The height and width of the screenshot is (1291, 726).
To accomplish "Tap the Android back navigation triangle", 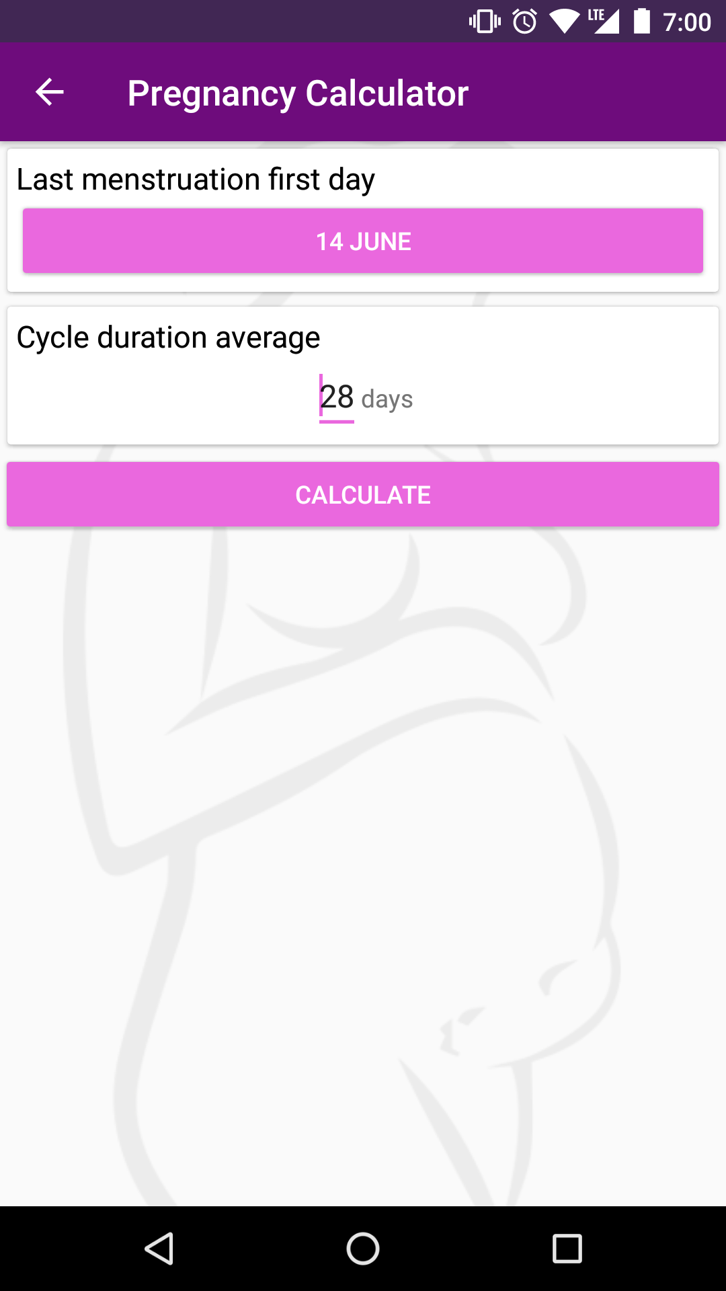I will 160,1249.
